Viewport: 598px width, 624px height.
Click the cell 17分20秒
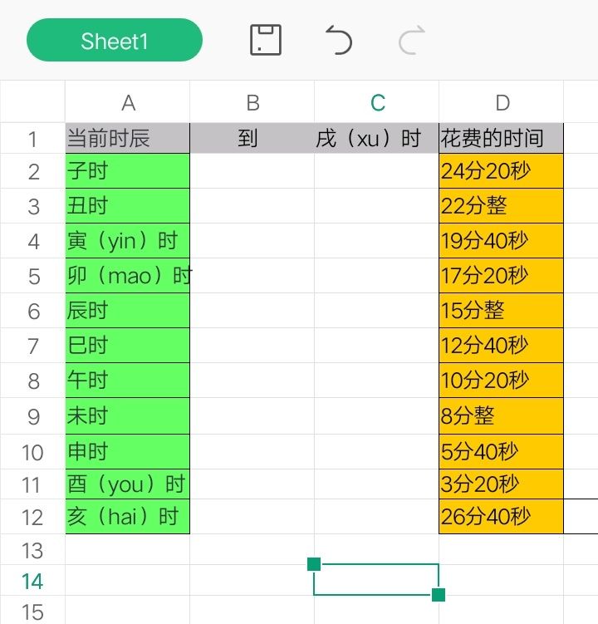tap(502, 276)
